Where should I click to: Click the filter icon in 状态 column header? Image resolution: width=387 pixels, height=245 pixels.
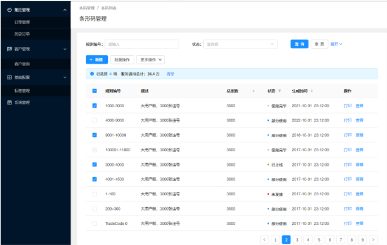click(x=279, y=91)
